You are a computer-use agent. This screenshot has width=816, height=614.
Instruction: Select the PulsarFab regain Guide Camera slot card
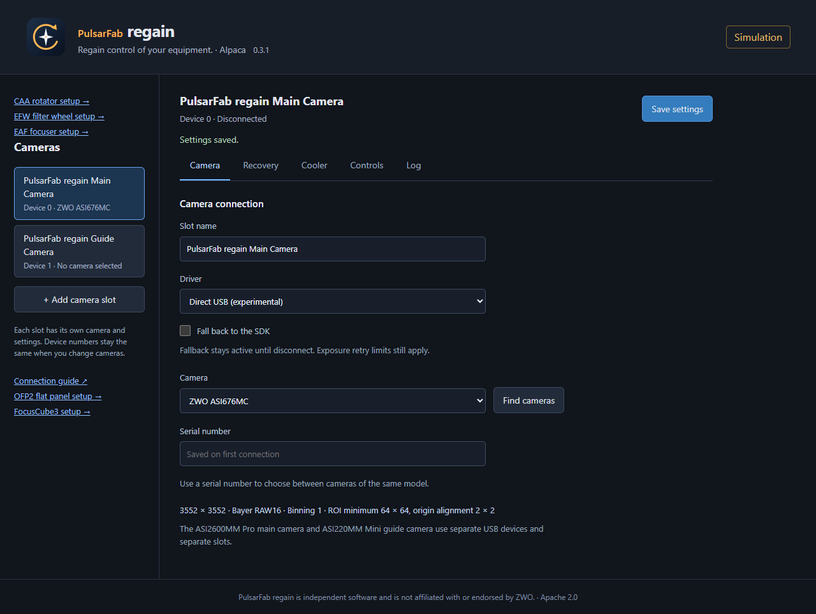(x=80, y=251)
